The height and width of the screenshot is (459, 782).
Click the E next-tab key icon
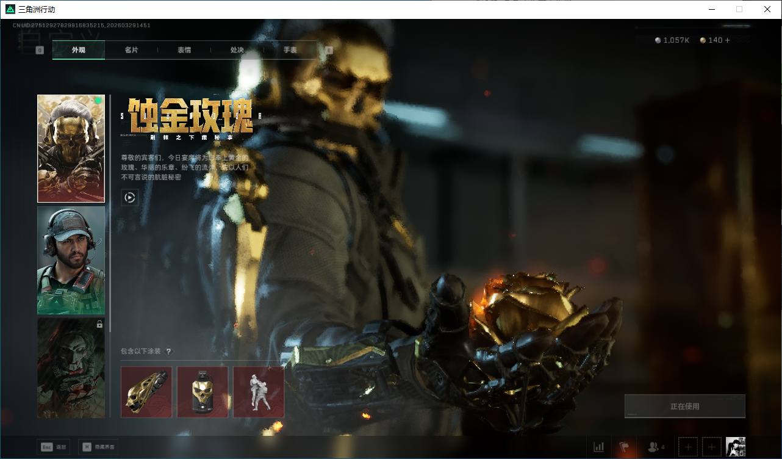click(x=329, y=50)
